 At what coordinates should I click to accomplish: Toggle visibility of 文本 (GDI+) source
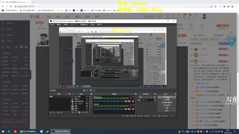click(87, 104)
